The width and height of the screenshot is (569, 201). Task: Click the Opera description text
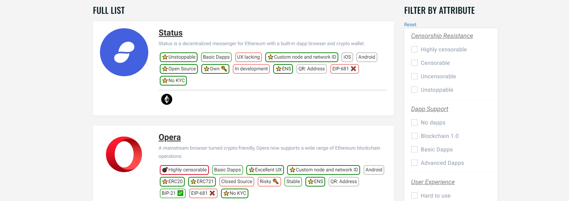(x=269, y=152)
